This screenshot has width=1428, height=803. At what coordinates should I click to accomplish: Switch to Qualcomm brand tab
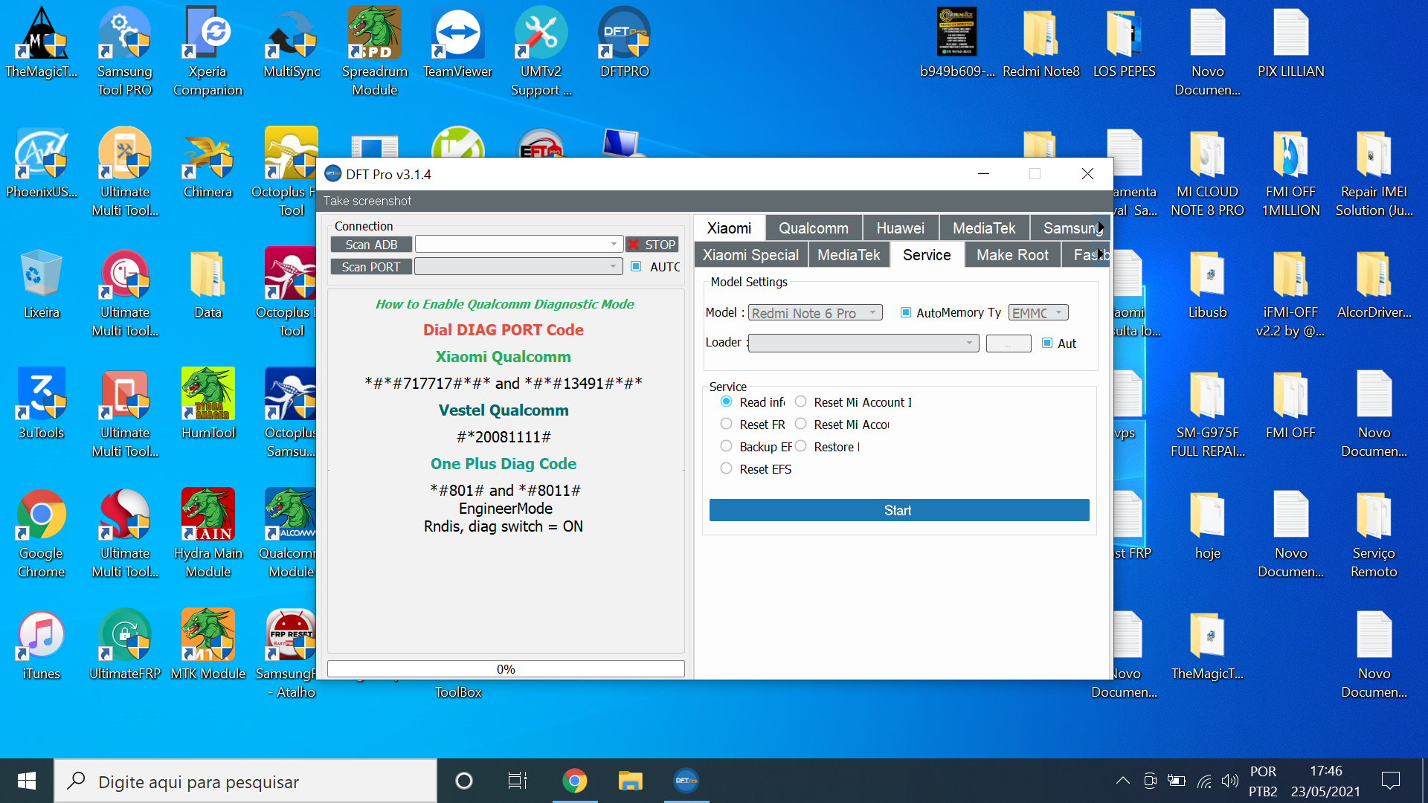click(x=814, y=228)
